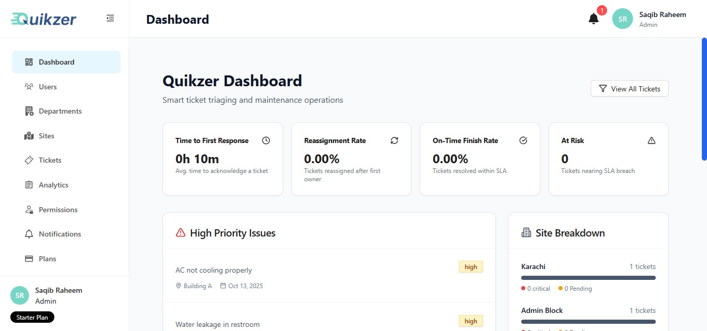Click the SR avatar in the header

click(x=623, y=19)
